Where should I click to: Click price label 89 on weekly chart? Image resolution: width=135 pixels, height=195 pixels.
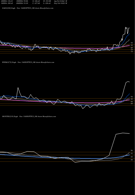click(x=132, y=99)
